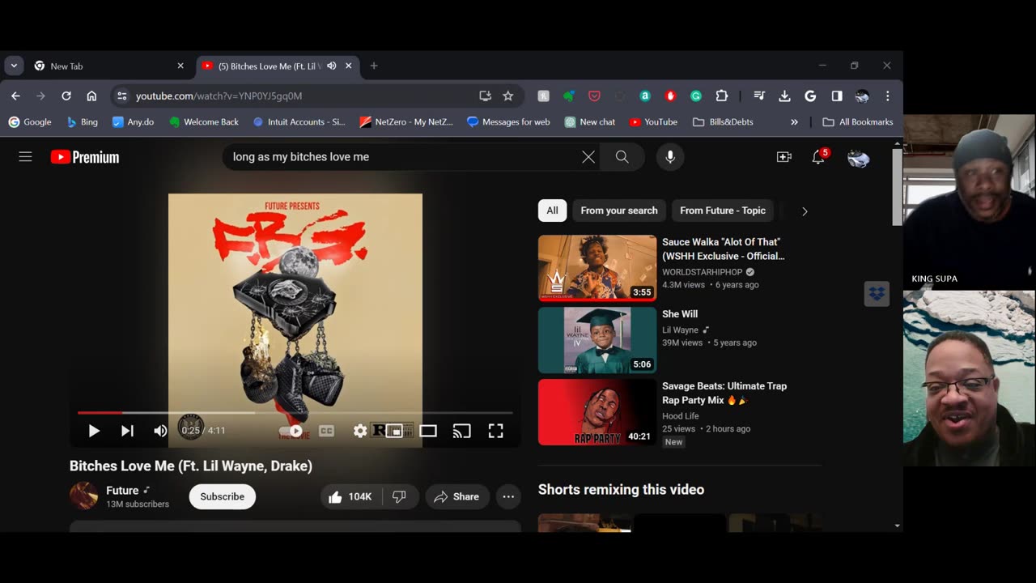Switch to theater mode view
Screen dimensions: 1036x583
[428, 431]
